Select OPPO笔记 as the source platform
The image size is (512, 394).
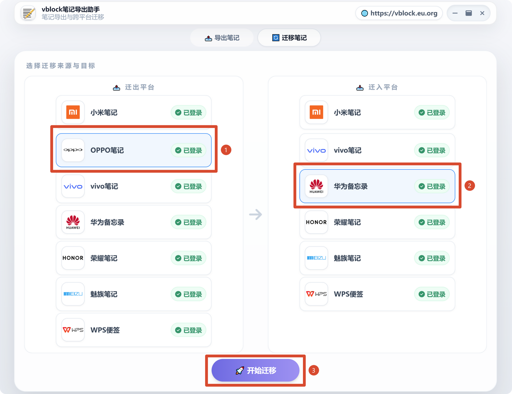click(134, 150)
